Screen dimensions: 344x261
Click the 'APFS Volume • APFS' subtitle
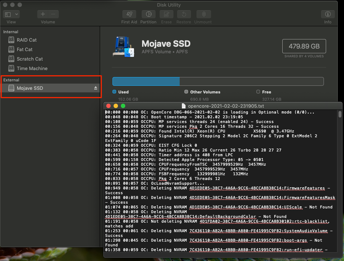(x=165, y=52)
